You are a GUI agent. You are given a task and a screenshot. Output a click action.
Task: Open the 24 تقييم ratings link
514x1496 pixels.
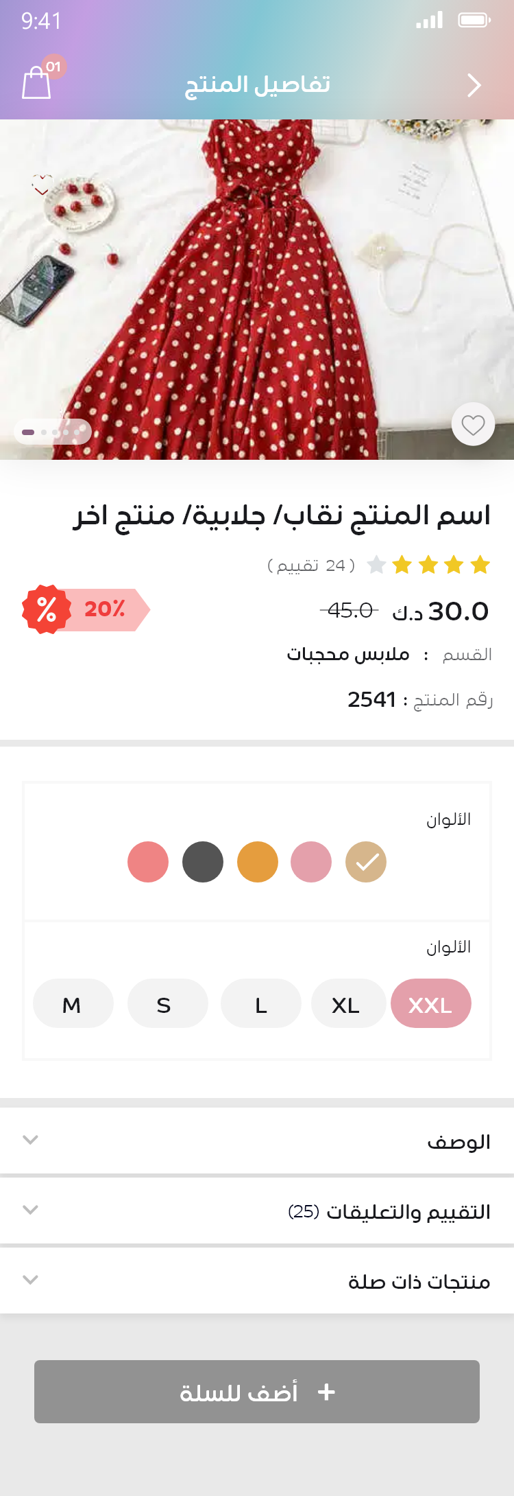(311, 565)
